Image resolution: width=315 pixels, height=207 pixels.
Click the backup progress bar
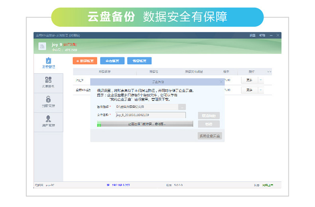145,124
